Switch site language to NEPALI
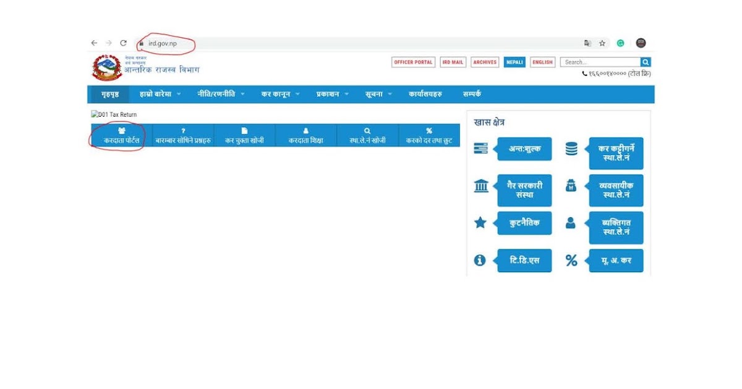Viewport: 742px width, 389px height. [514, 62]
